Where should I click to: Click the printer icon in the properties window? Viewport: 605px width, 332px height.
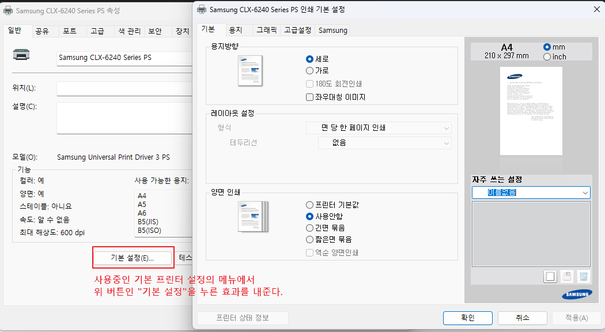click(21, 55)
